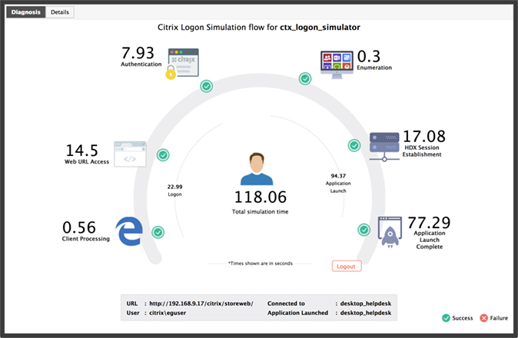518x338 pixels.
Task: Click the green Success legend icon
Action: tap(446, 318)
